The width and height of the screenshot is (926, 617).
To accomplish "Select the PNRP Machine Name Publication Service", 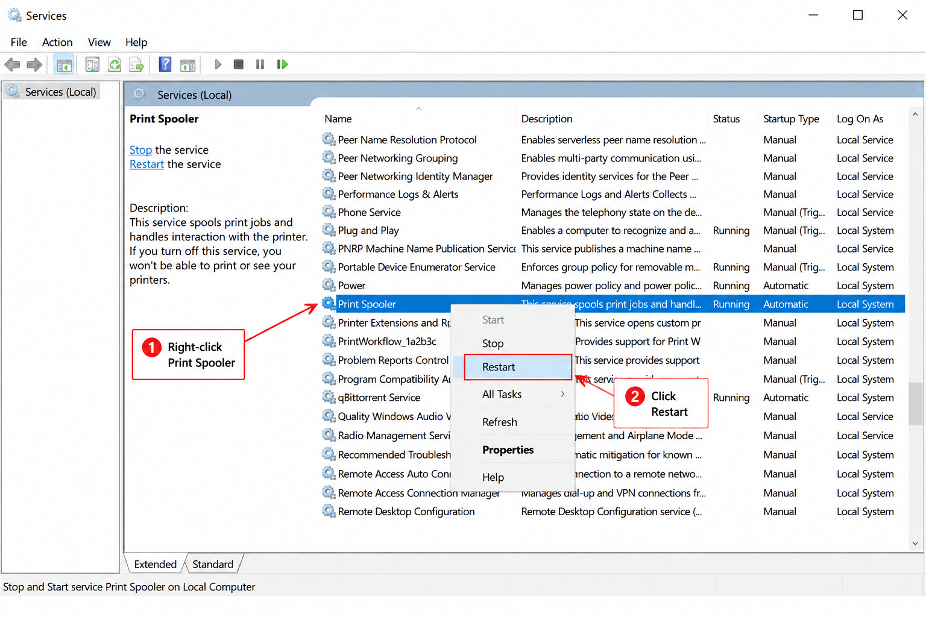I will click(613, 248).
